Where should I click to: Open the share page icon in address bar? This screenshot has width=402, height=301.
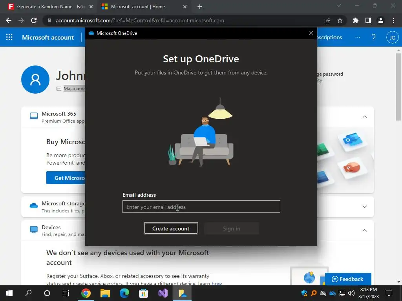(327, 20)
